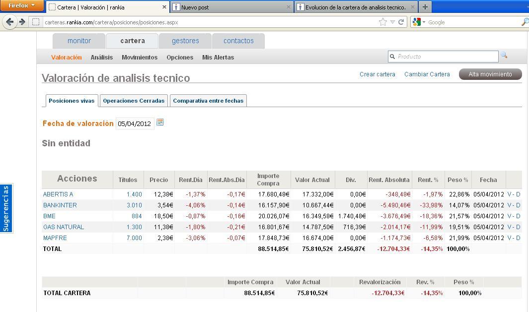Open calendar date picker icon
Viewport: 529px width, 312px height.
160,122
